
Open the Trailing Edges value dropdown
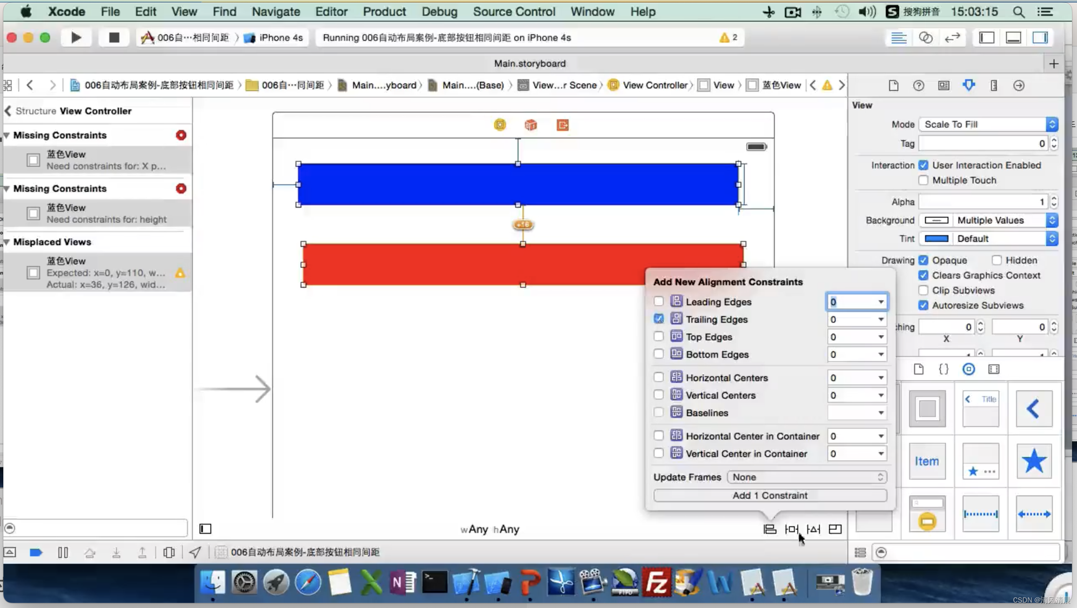coord(881,319)
